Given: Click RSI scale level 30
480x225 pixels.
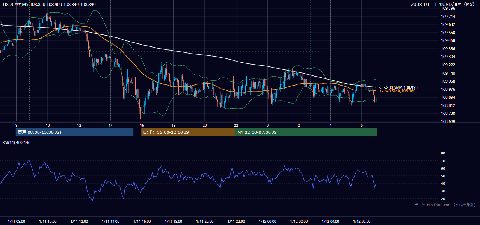Looking at the screenshot, I should (x=443, y=191).
